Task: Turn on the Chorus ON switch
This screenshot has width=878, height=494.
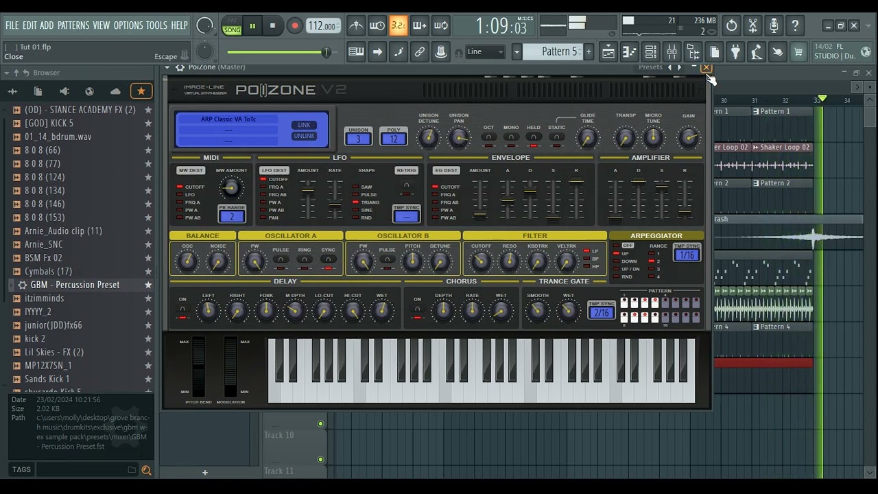Action: click(x=417, y=309)
